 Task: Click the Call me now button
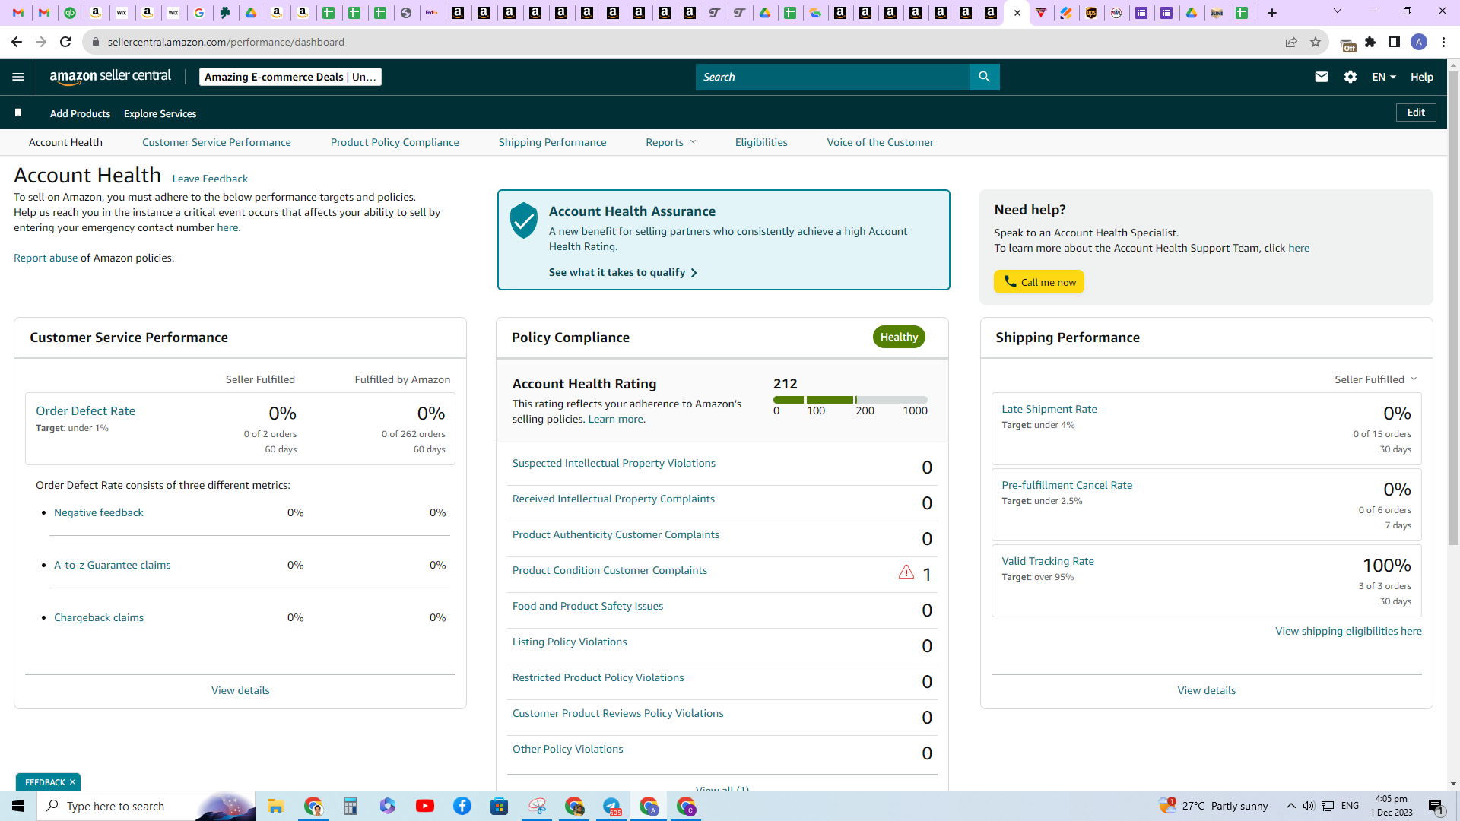pos(1039,282)
